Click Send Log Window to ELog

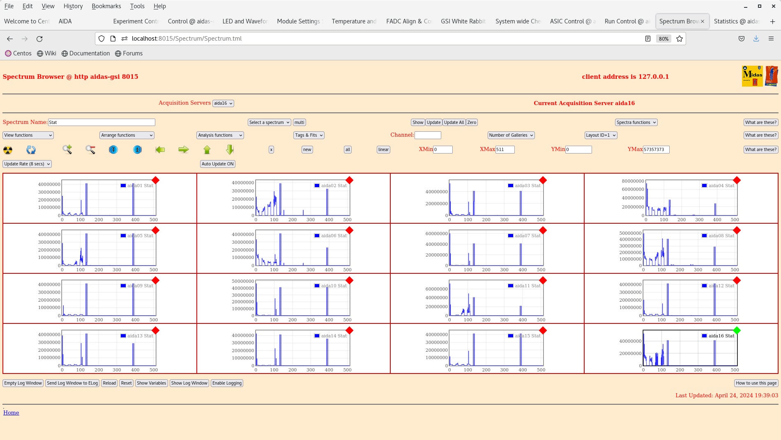[72, 383]
